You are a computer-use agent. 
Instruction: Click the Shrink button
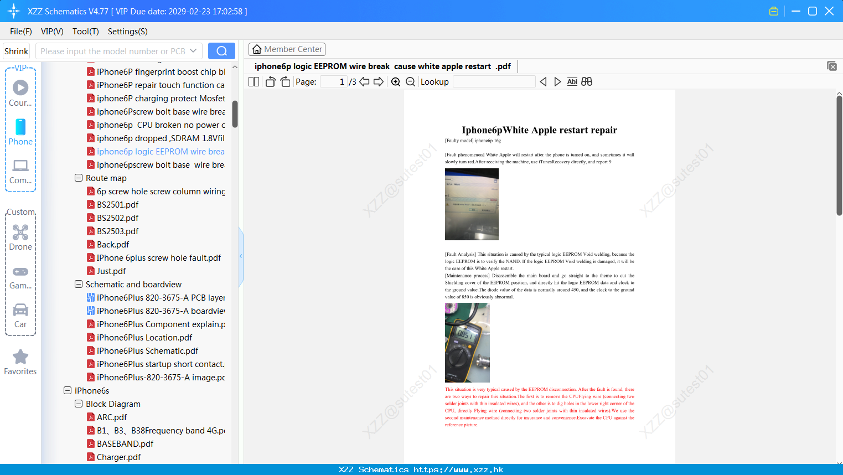(16, 51)
